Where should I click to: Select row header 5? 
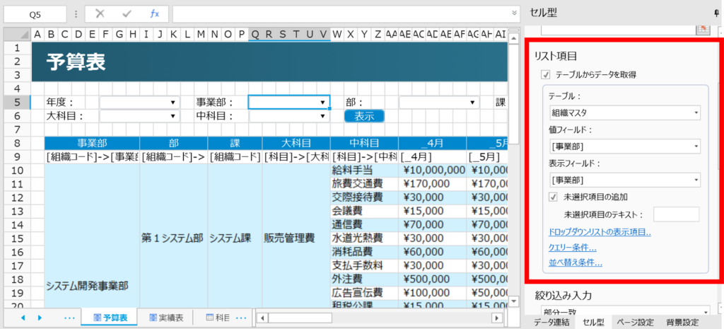pyautogui.click(x=17, y=102)
